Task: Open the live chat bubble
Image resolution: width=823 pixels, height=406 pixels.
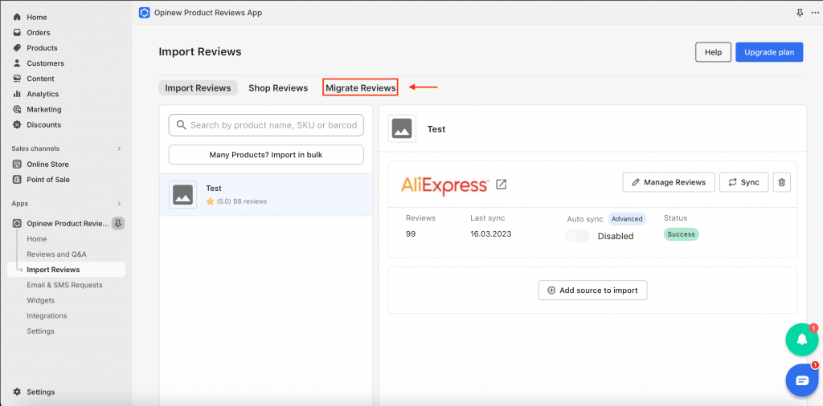Action: (x=802, y=380)
